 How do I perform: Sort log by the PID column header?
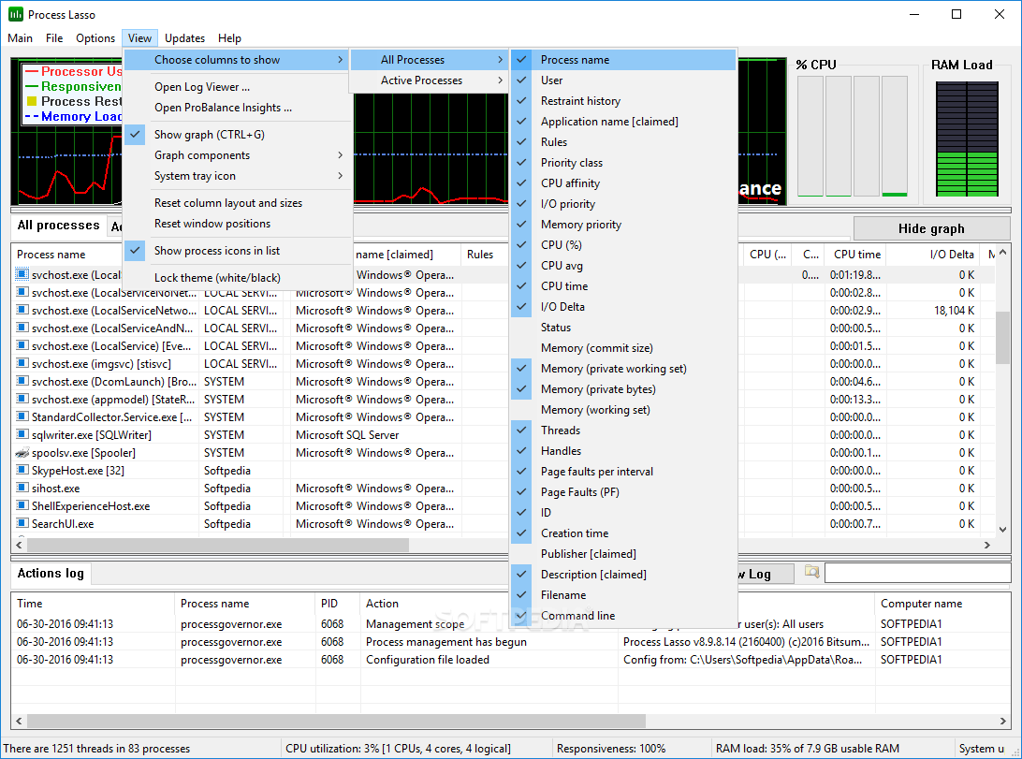[338, 604]
